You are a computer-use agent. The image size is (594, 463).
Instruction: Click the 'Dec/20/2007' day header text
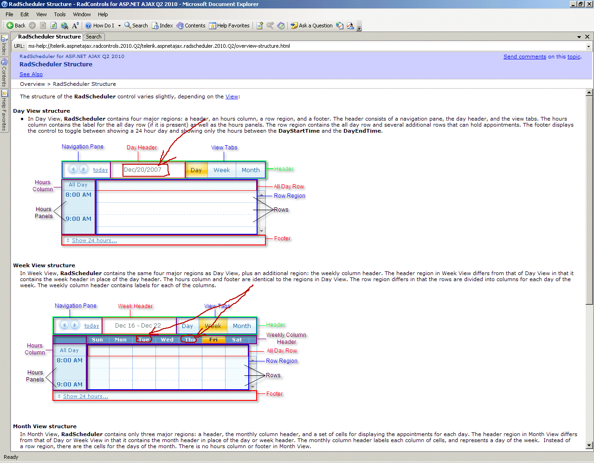tap(142, 170)
